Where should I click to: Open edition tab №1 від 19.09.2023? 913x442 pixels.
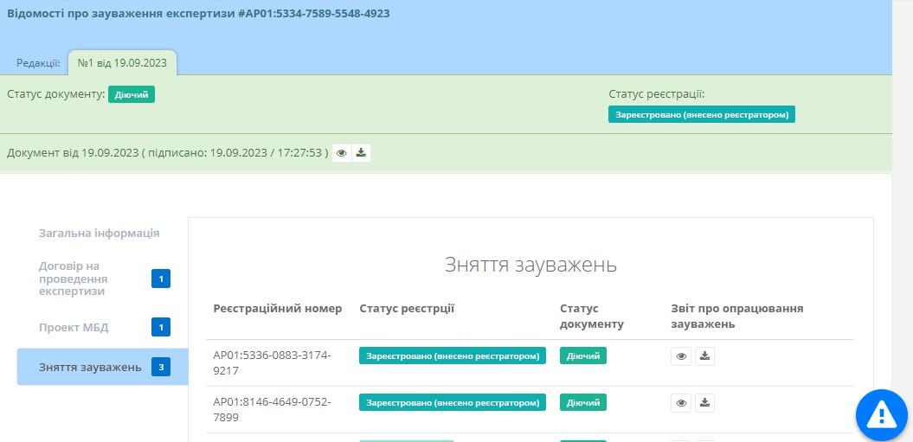122,62
